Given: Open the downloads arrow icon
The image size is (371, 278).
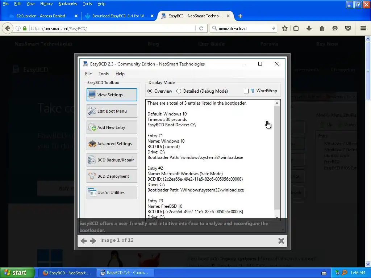Looking at the screenshot, I should click(x=309, y=28).
